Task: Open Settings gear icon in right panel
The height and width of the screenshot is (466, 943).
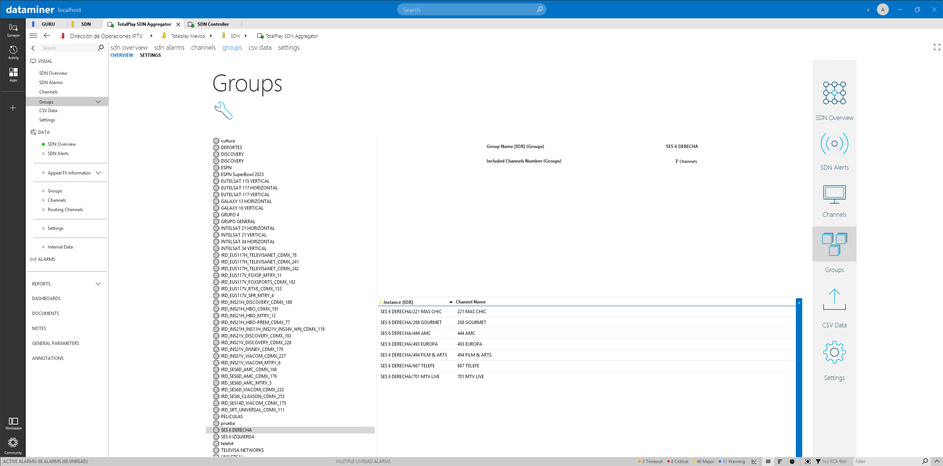Action: coord(834,352)
